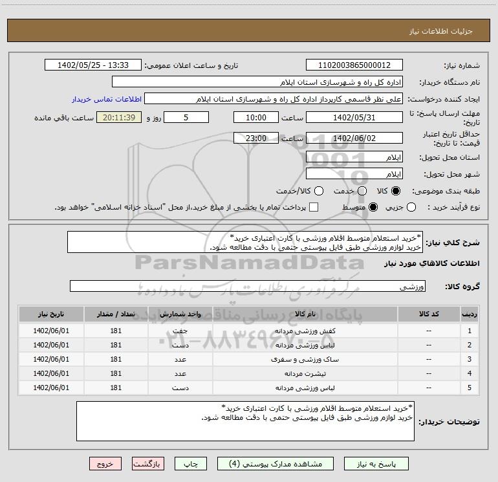The image size is (498, 482).
Task: Click the خروج exit button
Action: (105, 464)
